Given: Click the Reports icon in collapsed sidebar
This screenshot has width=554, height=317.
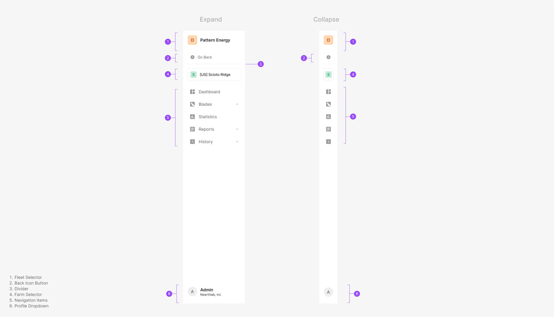Looking at the screenshot, I should 328,129.
